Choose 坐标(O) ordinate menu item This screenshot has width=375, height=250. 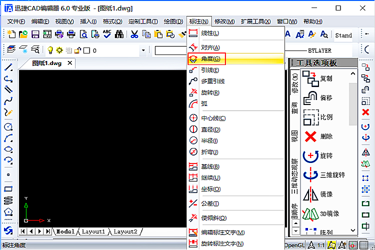pos(235,189)
